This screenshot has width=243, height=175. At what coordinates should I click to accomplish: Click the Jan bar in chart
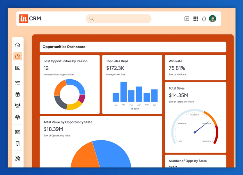(116, 97)
